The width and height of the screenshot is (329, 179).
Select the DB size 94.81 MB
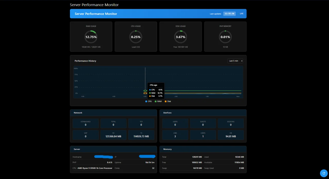click(231, 137)
